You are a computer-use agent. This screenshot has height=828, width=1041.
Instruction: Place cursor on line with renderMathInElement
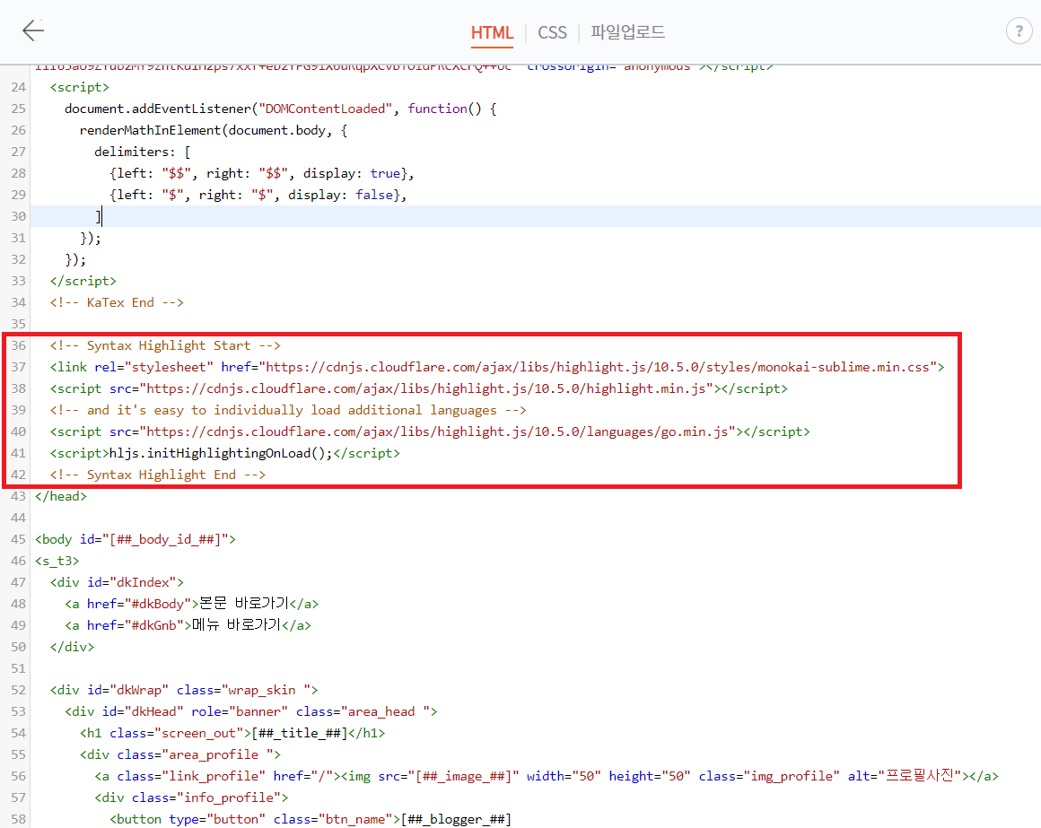point(213,130)
